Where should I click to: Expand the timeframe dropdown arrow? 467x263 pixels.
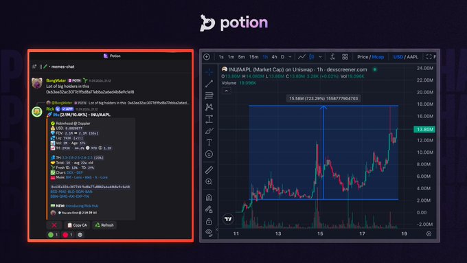pyautogui.click(x=290, y=57)
